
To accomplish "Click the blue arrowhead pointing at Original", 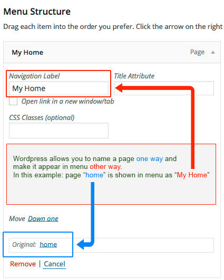I will 81,244.
